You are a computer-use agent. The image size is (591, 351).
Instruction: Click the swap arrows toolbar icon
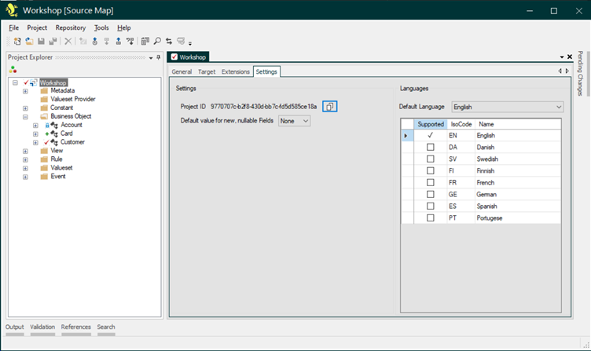168,41
